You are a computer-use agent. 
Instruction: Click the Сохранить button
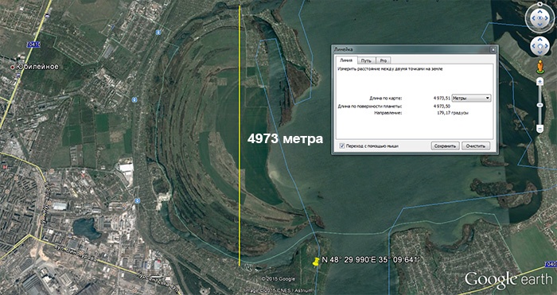445,146
